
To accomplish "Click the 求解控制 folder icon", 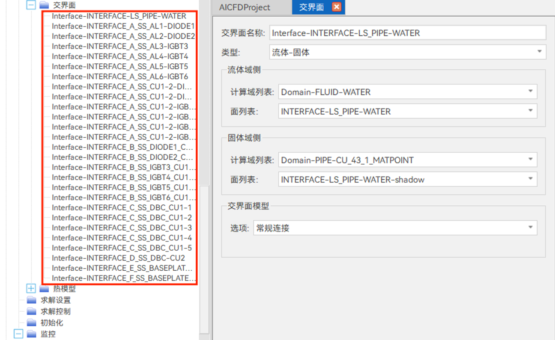I will pos(32,311).
